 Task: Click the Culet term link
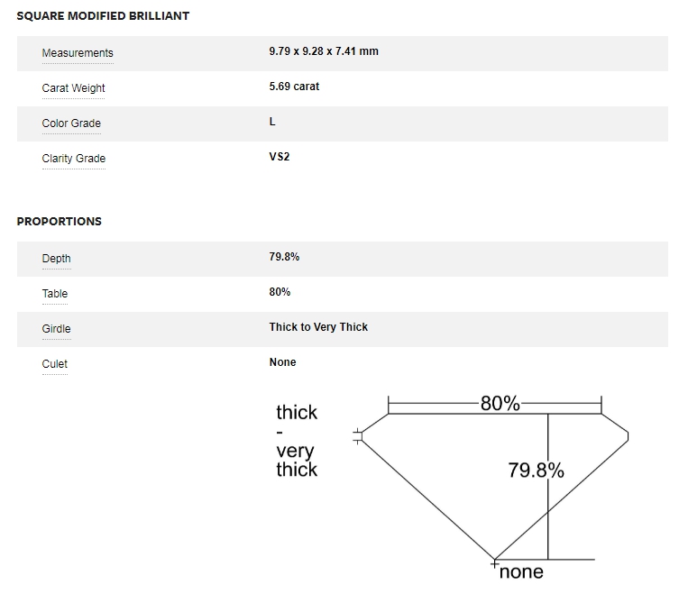[x=55, y=364]
